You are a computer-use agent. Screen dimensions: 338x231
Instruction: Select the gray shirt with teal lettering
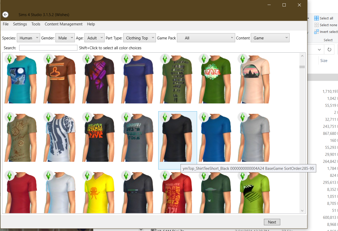pos(137,137)
